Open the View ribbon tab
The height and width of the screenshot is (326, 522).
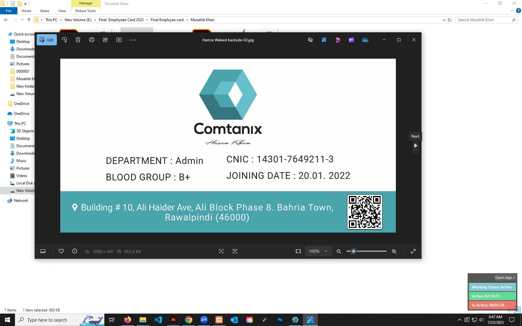[62, 11]
